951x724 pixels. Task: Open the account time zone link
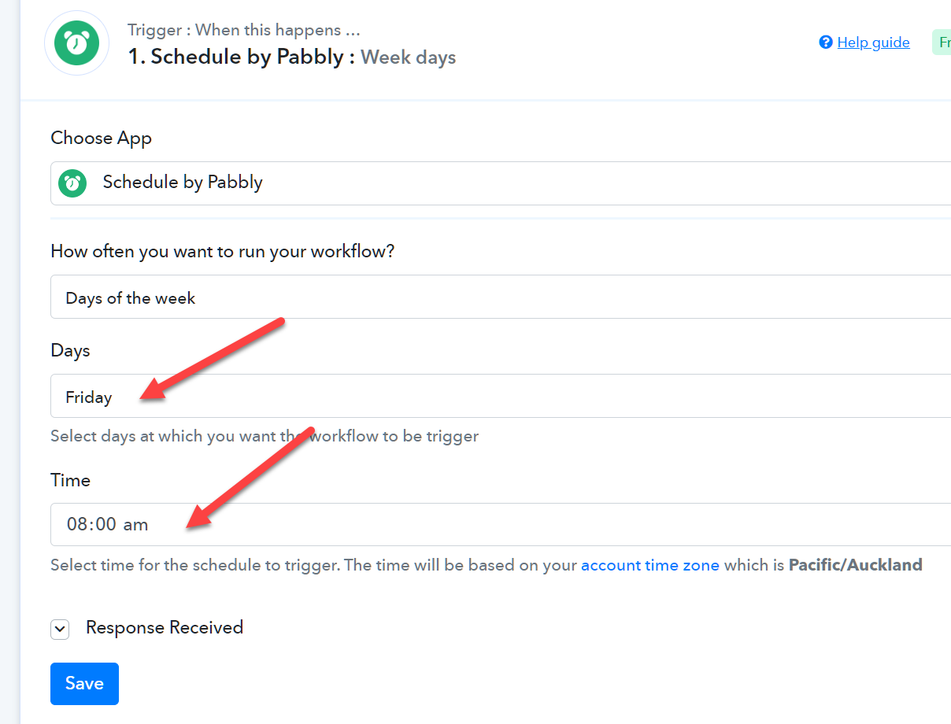[x=650, y=565]
